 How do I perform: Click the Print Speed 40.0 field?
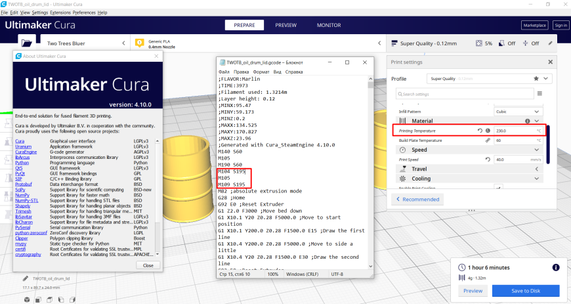518,160
